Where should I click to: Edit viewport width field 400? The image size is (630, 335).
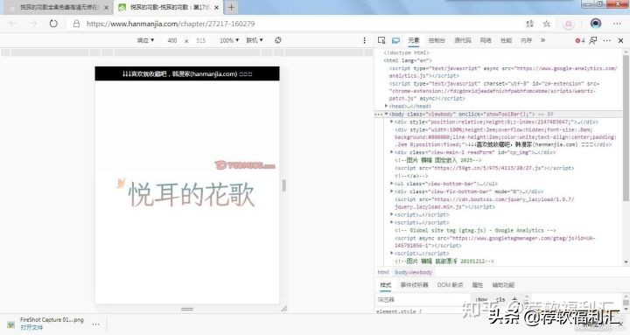click(x=172, y=40)
